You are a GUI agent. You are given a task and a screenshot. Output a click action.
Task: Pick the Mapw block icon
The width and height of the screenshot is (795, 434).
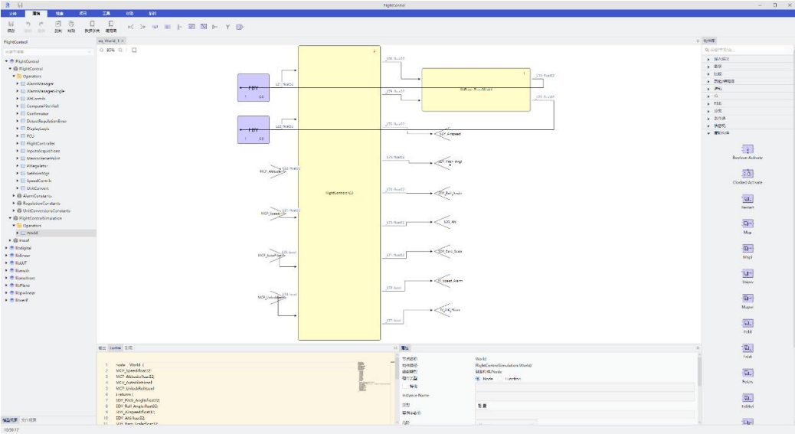[x=748, y=273]
